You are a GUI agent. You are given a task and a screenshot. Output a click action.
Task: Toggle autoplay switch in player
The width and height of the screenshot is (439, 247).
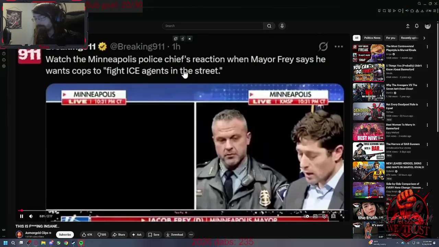click(x=307, y=216)
